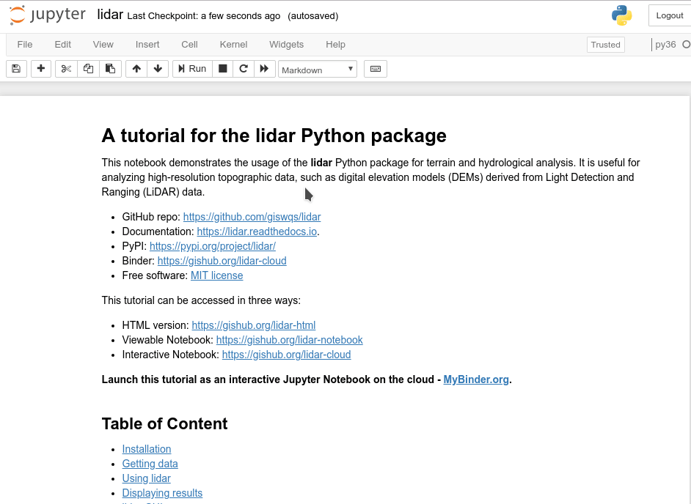691x504 pixels.
Task: Restart kernel and rerun all with the fast-forward icon
Action: click(264, 69)
